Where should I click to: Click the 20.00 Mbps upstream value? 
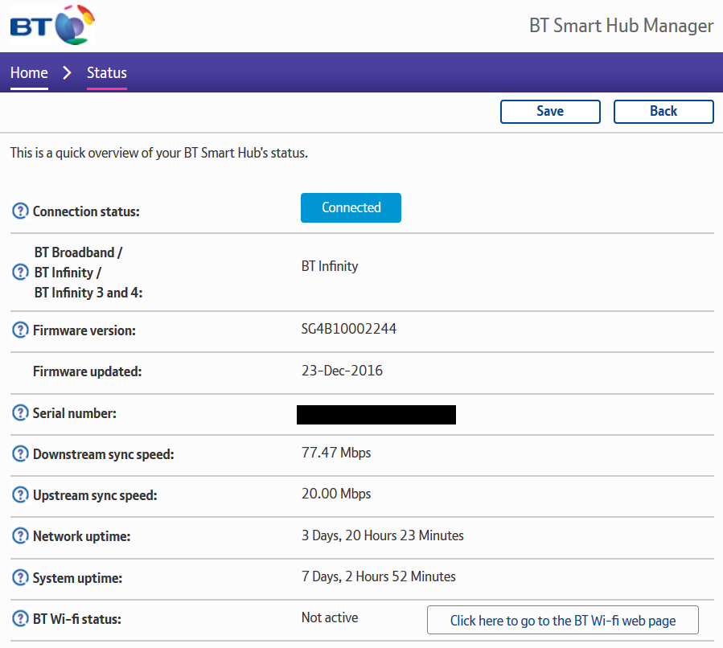pos(336,494)
